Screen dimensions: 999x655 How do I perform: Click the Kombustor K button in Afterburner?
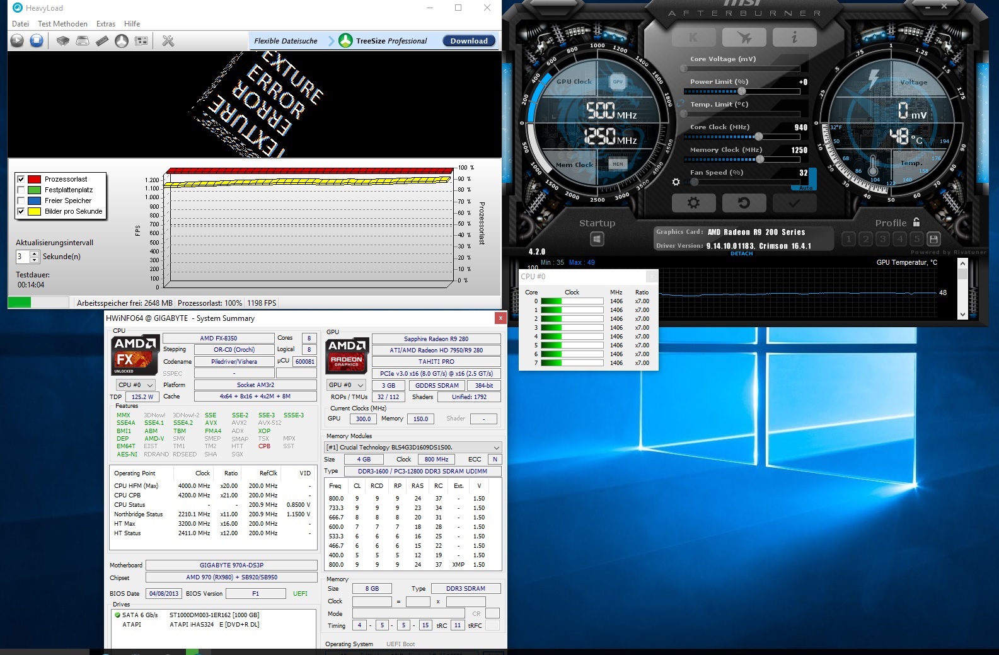693,38
